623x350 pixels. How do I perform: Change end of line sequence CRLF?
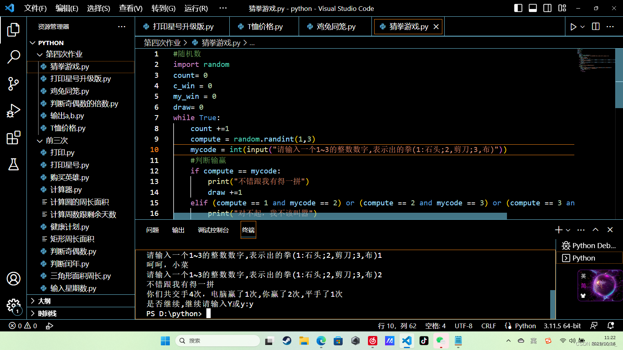[488, 326]
